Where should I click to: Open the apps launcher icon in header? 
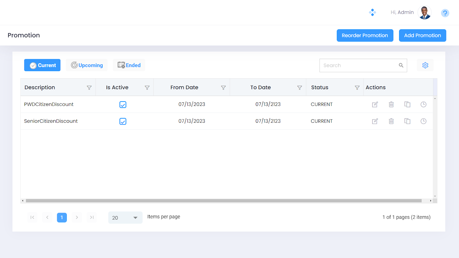372,12
